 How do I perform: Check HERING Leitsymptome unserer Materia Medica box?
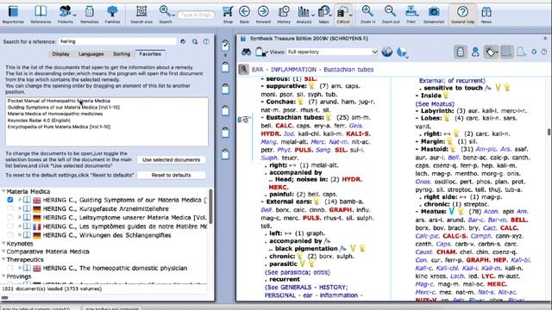(x=9, y=218)
